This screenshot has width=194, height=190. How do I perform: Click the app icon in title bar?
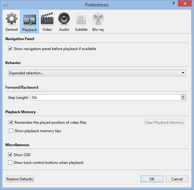(x=6, y=5)
